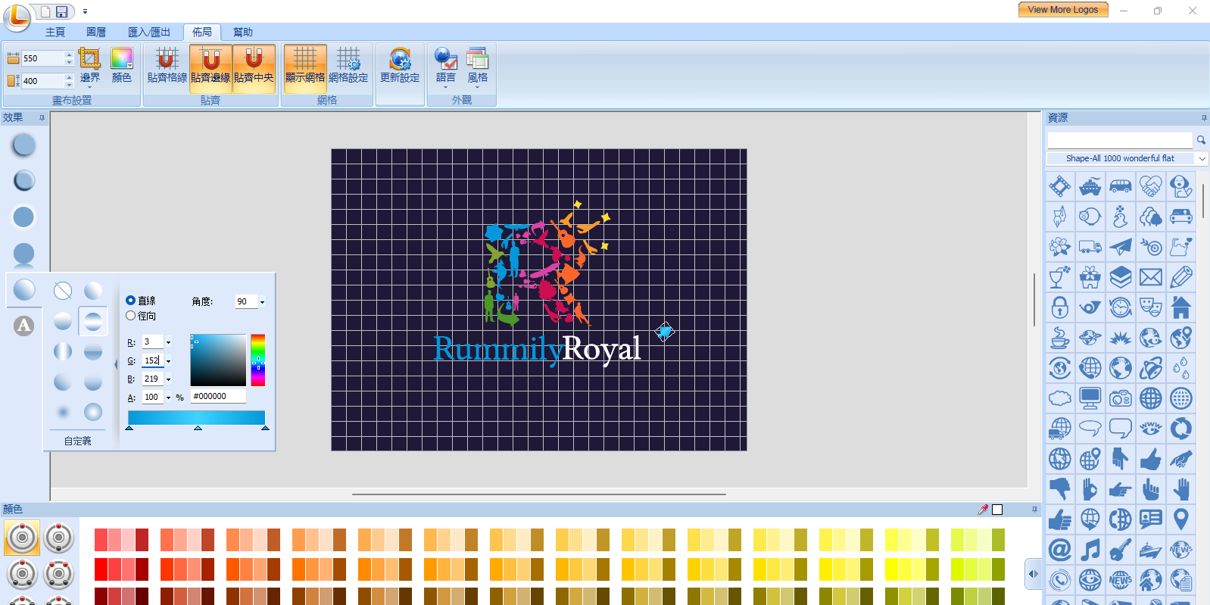Pick the envelope mail shape icon
The image size is (1210, 605).
click(x=1150, y=277)
